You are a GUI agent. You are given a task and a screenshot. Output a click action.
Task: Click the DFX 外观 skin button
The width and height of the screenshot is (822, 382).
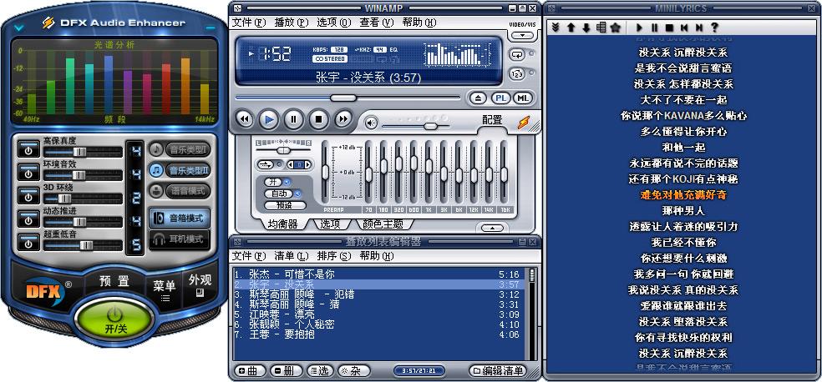coord(200,284)
